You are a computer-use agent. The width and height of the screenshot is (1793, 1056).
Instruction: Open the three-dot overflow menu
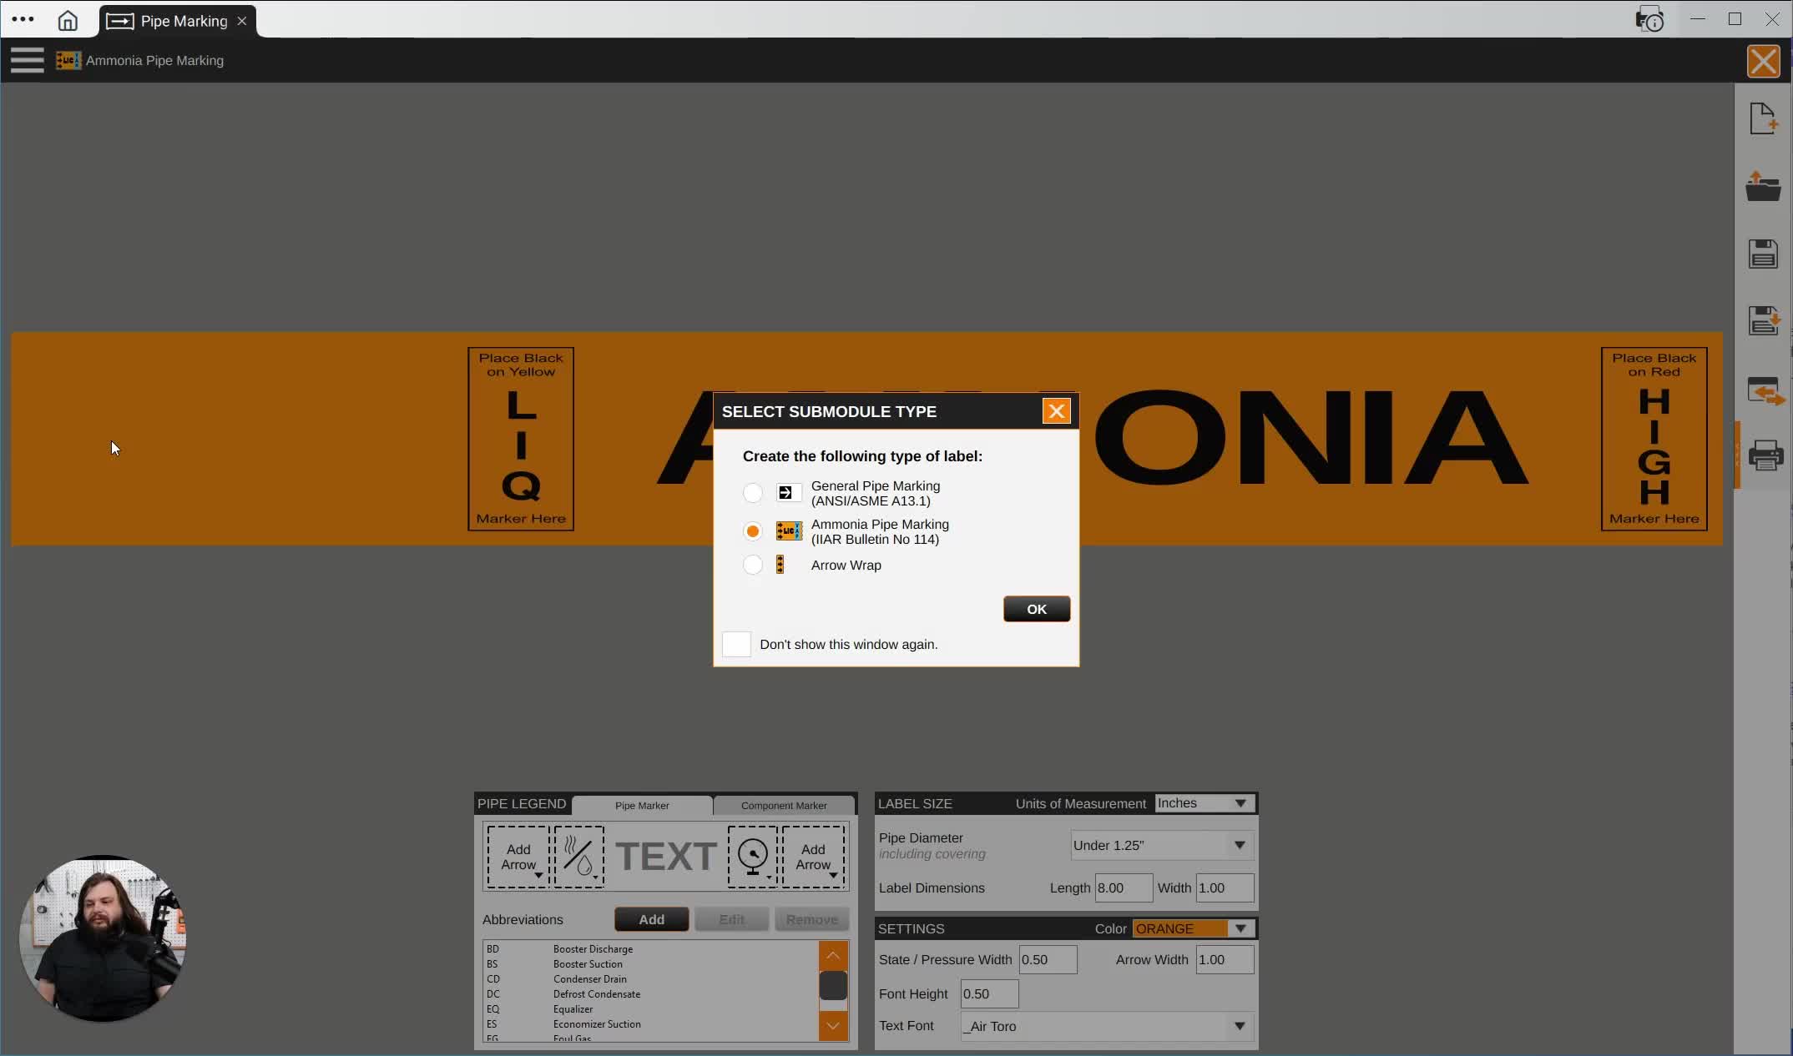point(23,19)
